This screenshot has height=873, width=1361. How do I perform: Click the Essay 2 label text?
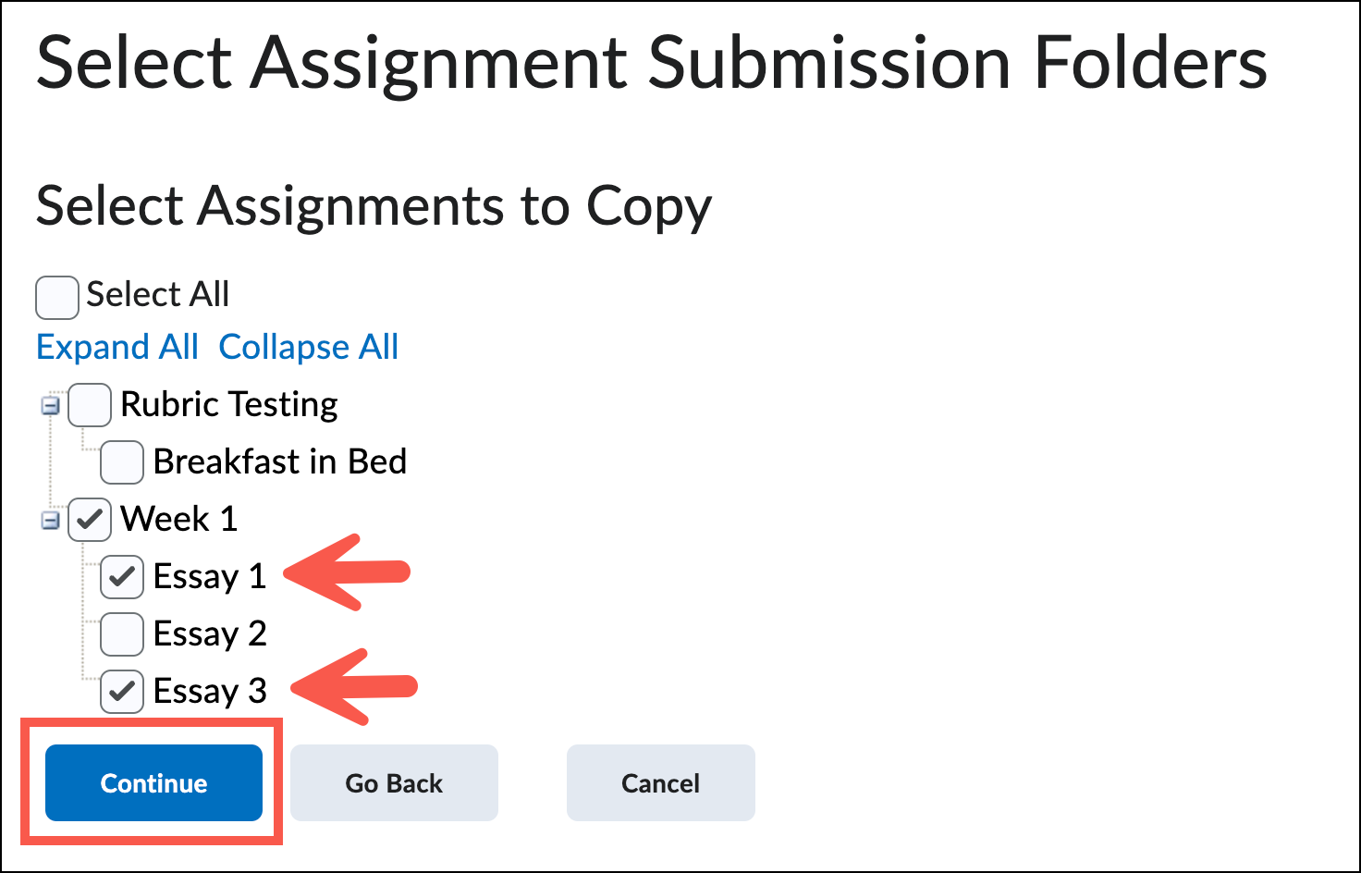click(x=210, y=634)
